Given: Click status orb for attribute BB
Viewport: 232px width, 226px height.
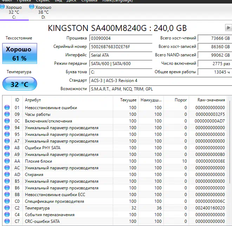Looking at the screenshot, I should tap(7, 194).
